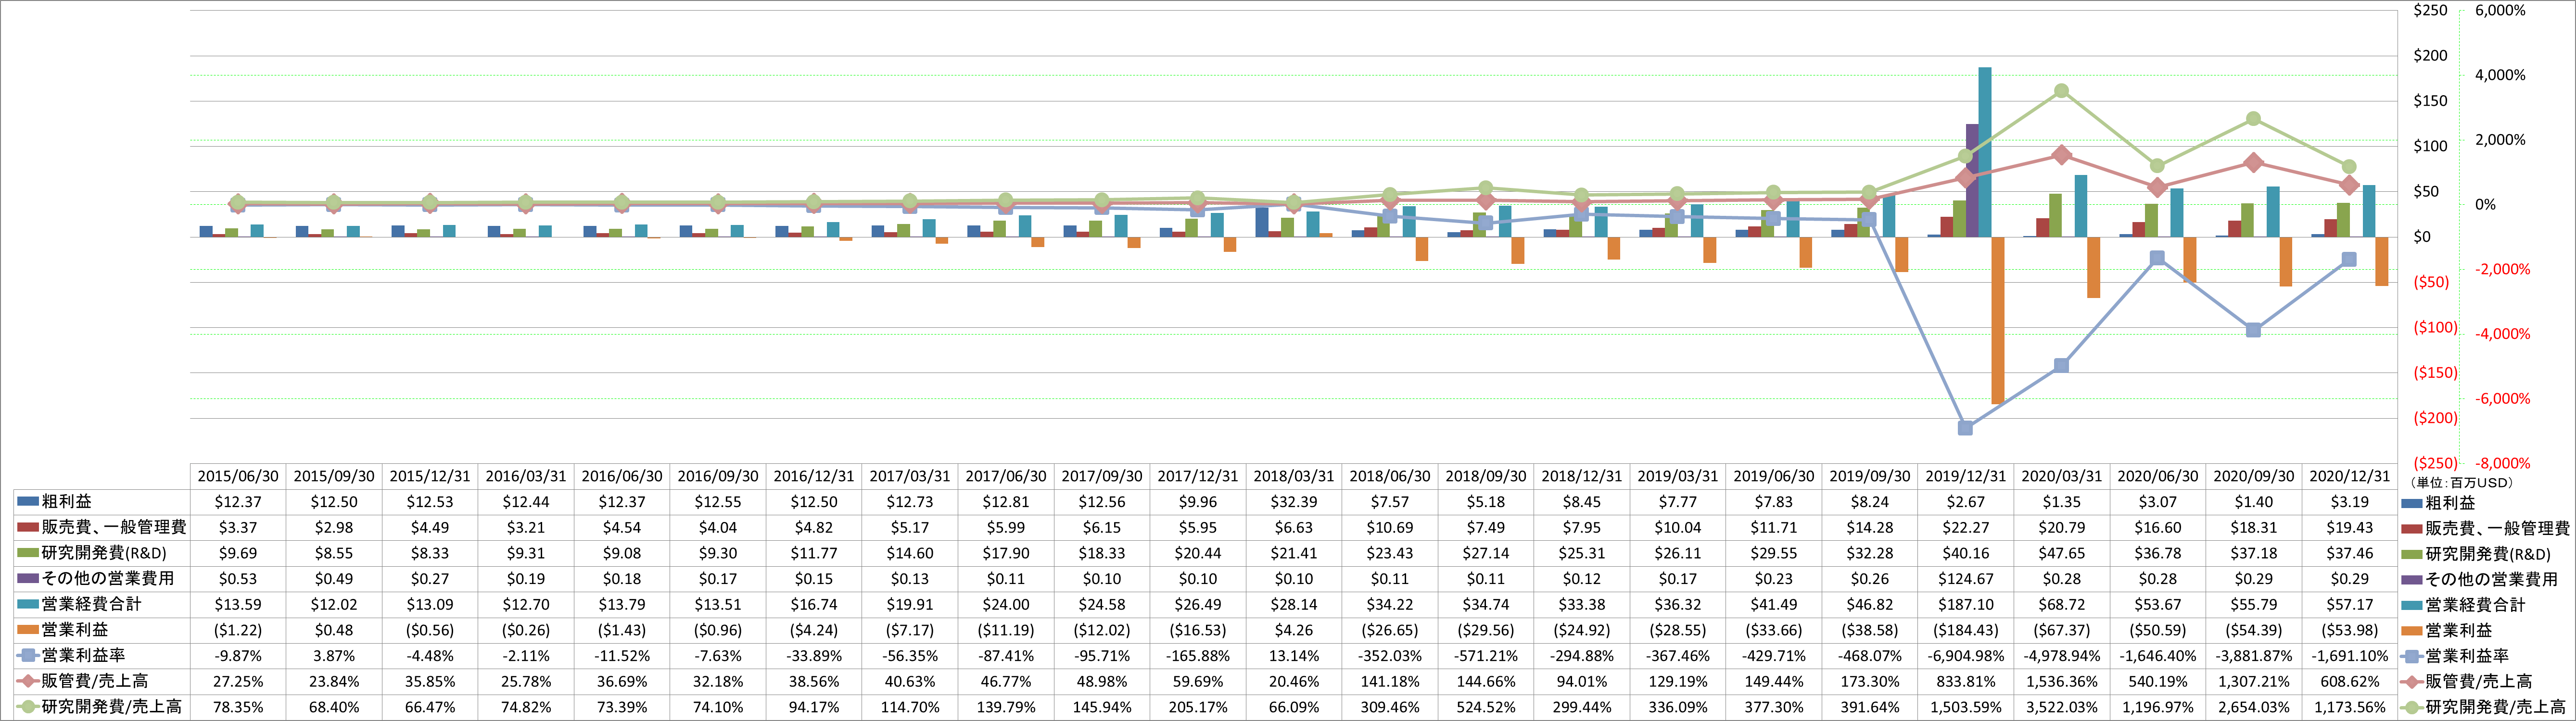Select the $124.67 other operating expense cell

click(1966, 578)
